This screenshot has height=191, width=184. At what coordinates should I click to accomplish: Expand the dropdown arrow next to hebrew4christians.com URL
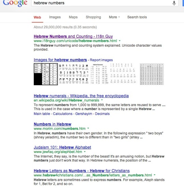[x=155, y=175]
